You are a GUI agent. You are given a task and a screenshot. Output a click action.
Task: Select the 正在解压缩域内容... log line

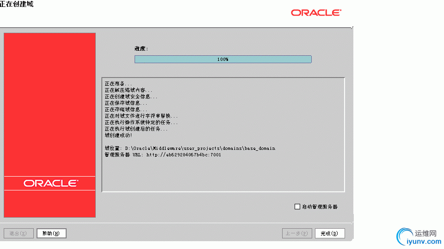pyautogui.click(x=128, y=90)
